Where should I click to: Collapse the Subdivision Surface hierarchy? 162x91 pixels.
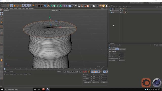(x=109, y=11)
